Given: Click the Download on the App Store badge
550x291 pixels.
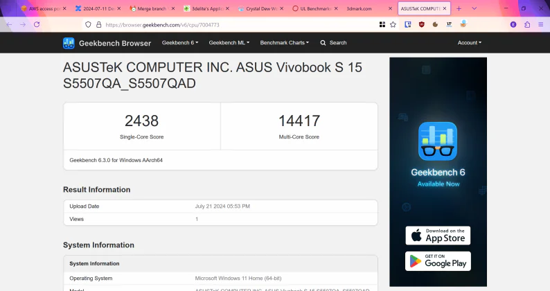Looking at the screenshot, I should [438, 236].
